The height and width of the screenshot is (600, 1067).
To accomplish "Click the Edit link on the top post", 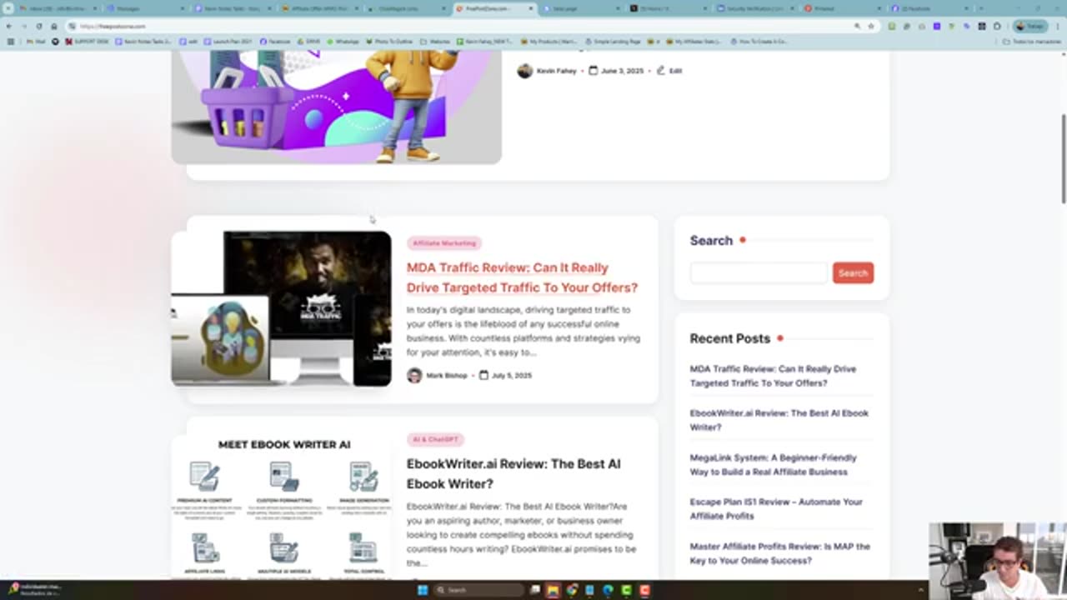I will [675, 71].
